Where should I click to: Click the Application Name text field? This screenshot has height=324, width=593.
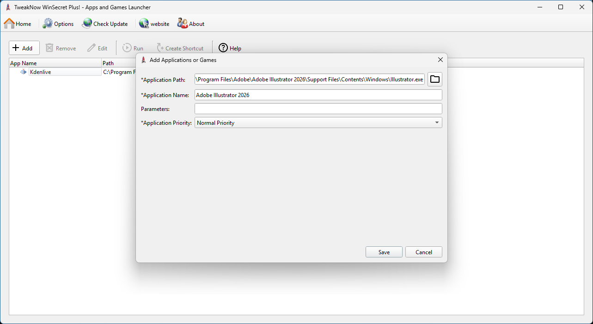[x=318, y=95]
